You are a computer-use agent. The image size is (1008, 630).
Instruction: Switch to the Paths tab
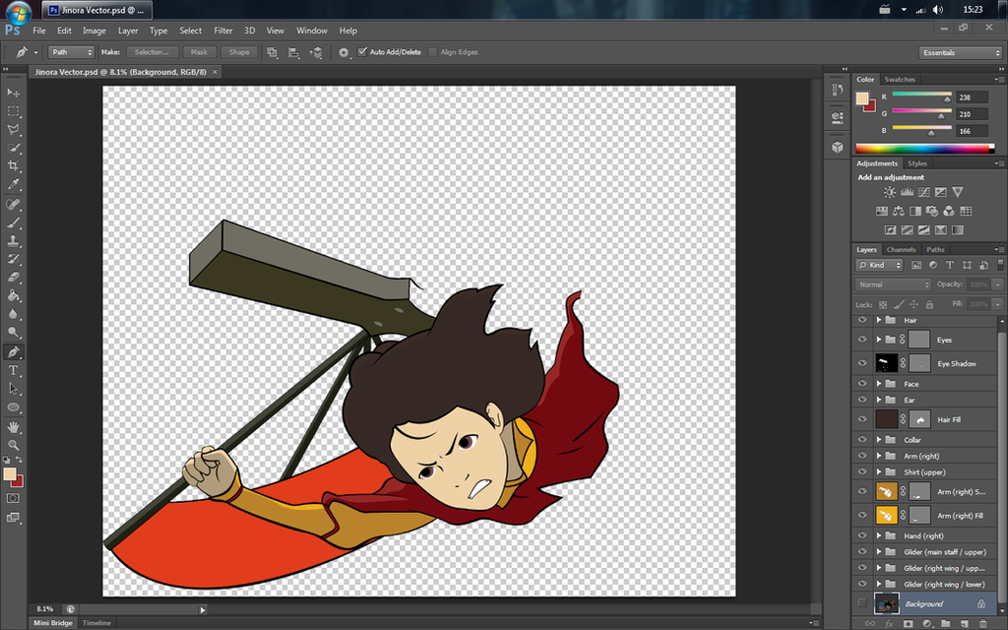point(935,249)
